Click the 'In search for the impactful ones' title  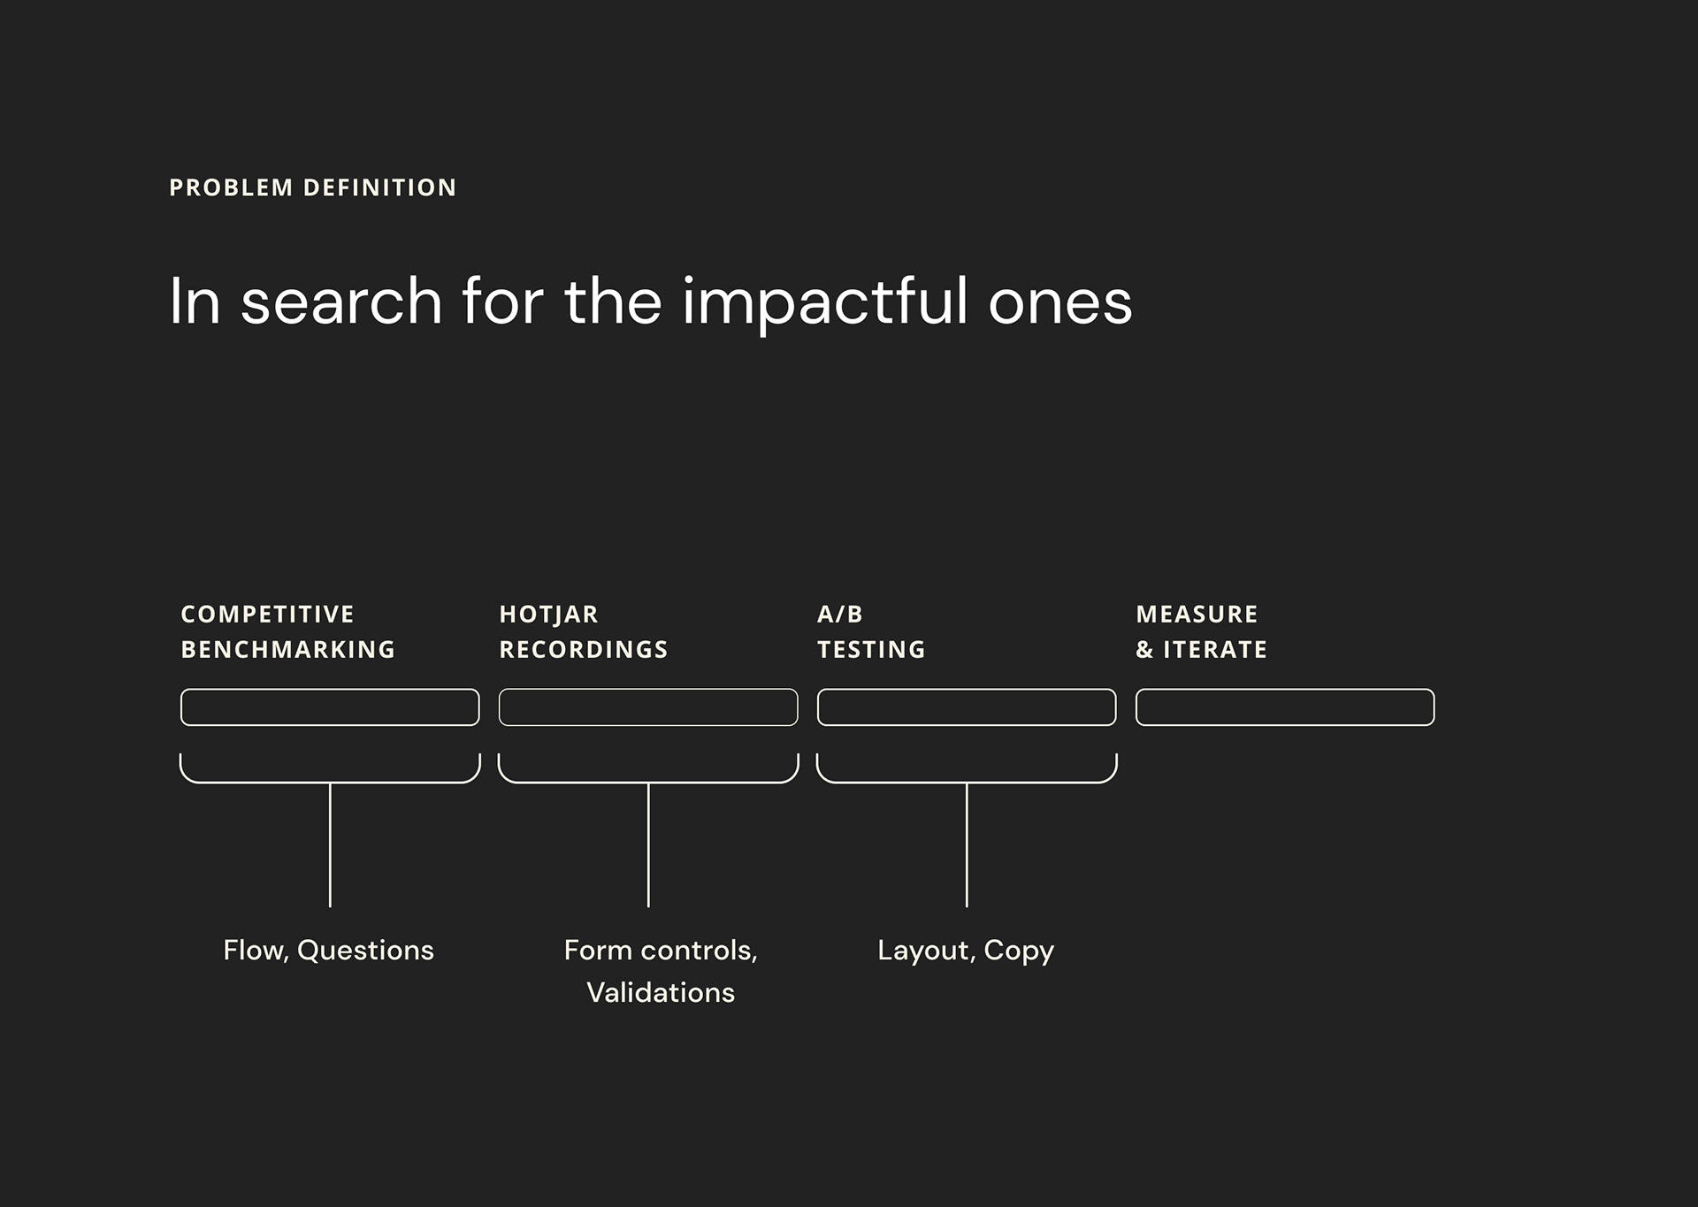[650, 302]
